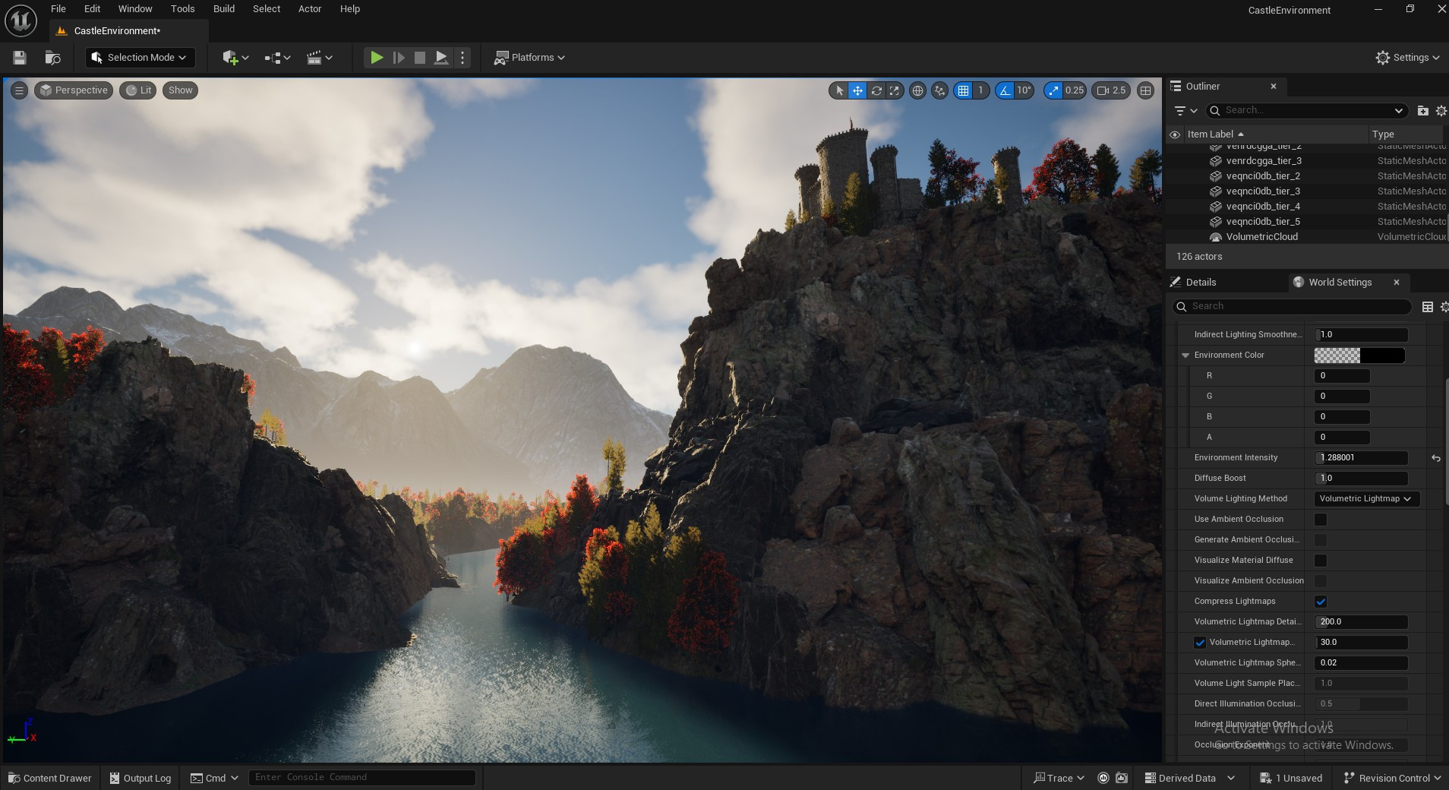This screenshot has width=1449, height=790.
Task: Open Outliner filter options icon
Action: pos(1185,110)
